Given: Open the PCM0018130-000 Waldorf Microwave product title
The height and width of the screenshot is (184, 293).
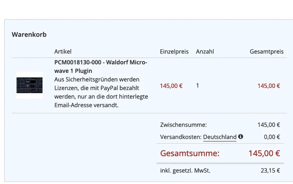Looking at the screenshot, I should [100, 66].
